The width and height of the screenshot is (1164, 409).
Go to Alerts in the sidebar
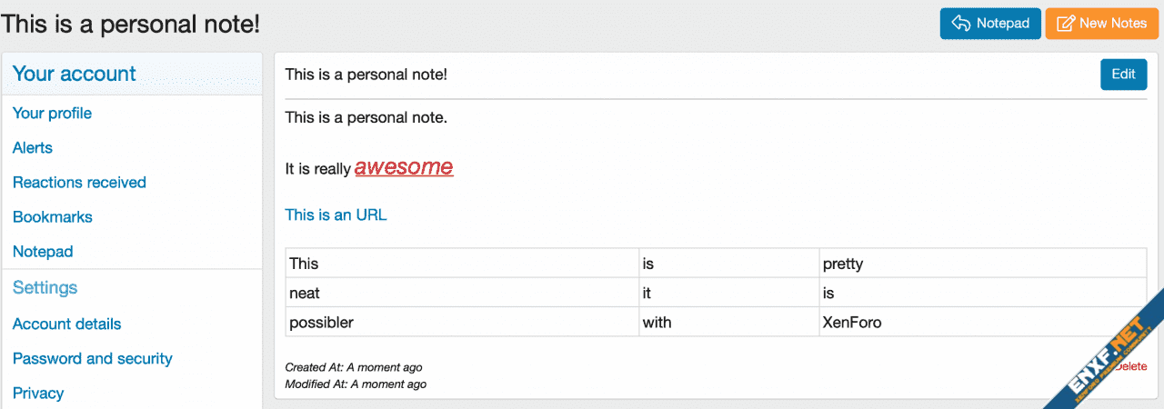pos(33,148)
